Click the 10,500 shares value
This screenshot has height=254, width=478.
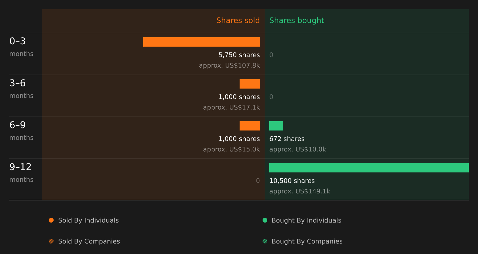click(x=292, y=181)
